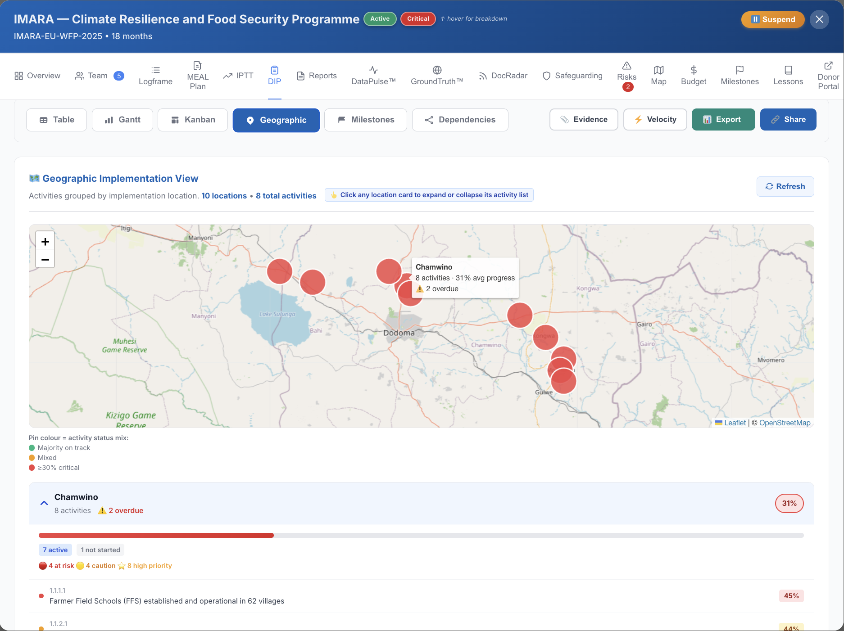Click the Chamwino 31% progress badge

(x=790, y=503)
